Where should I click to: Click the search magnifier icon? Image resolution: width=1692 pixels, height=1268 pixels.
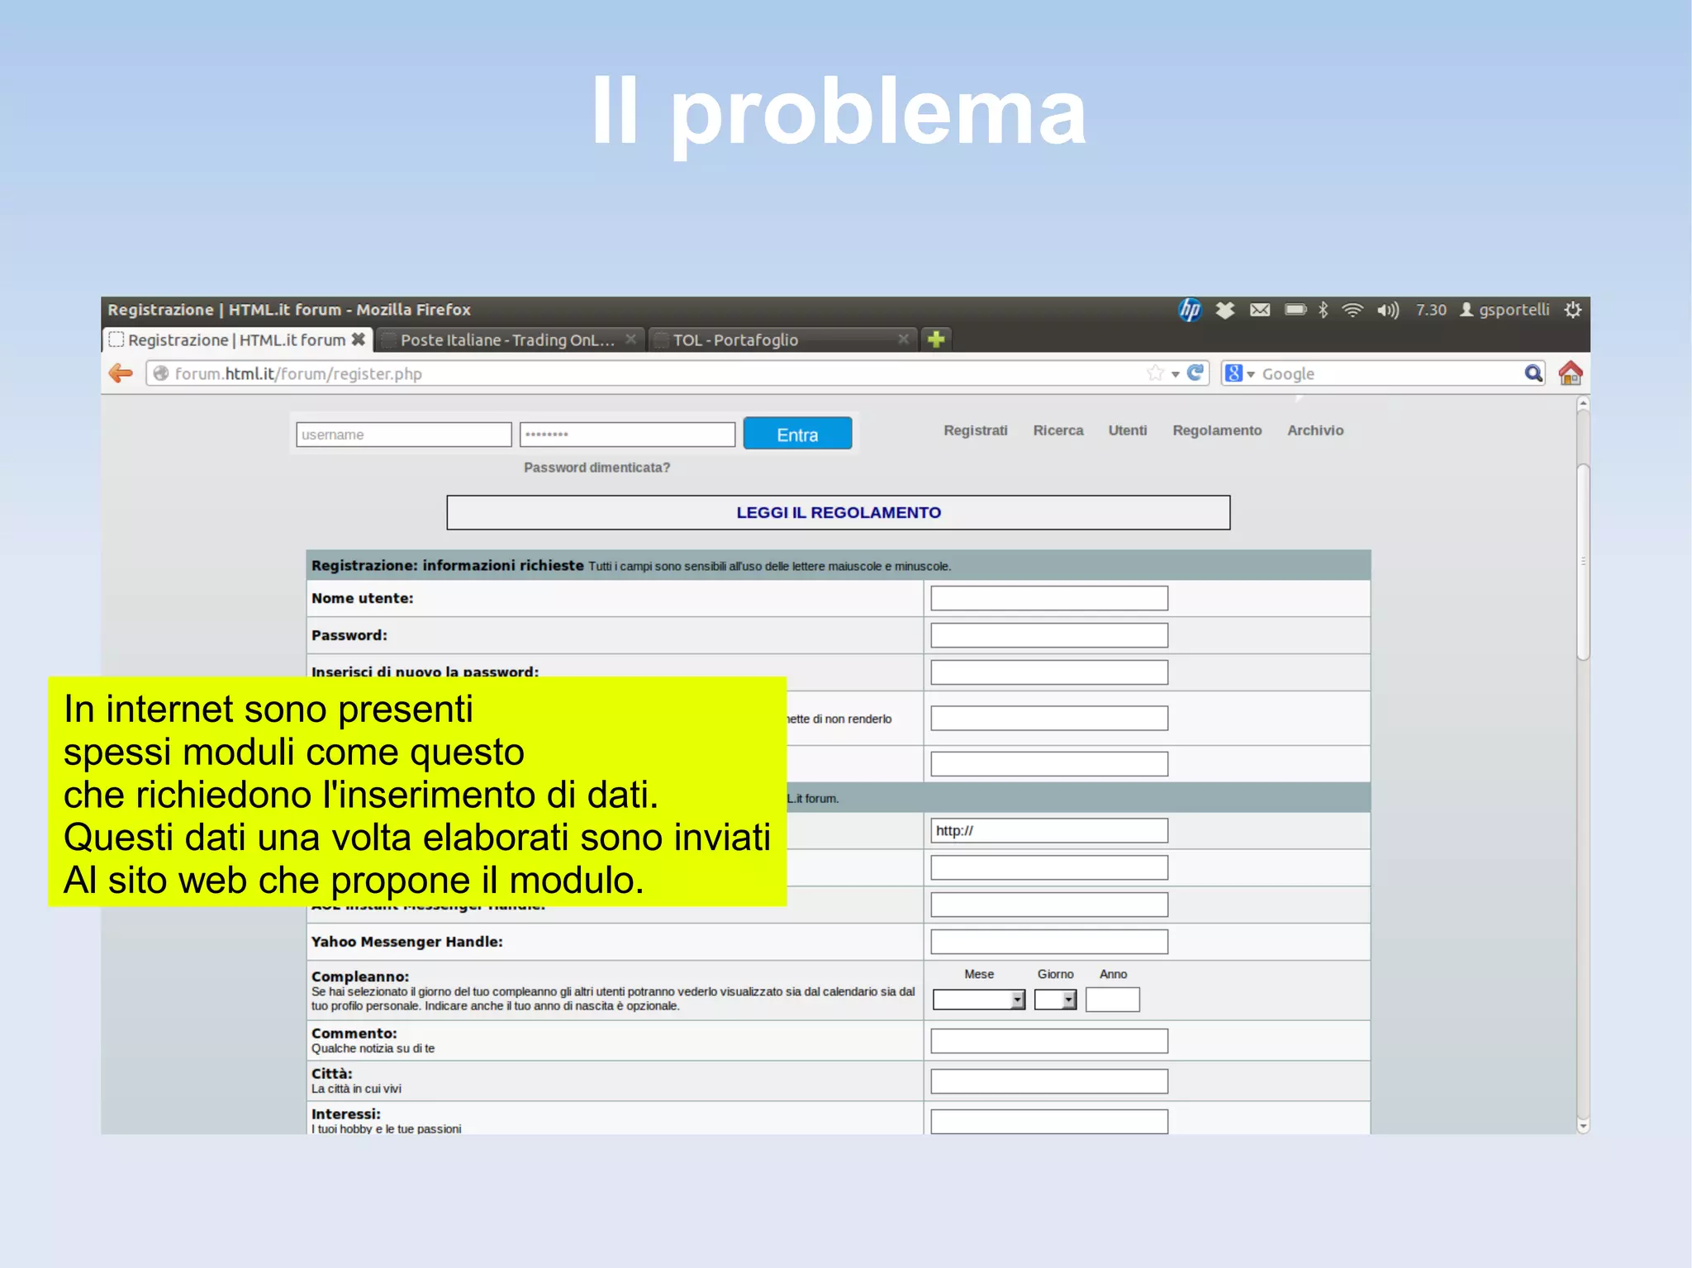pos(1533,373)
